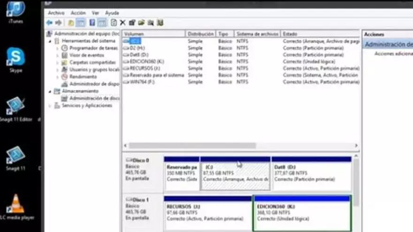Open the Archivo menu
Viewport: 413px width, 232px height.
click(x=56, y=13)
